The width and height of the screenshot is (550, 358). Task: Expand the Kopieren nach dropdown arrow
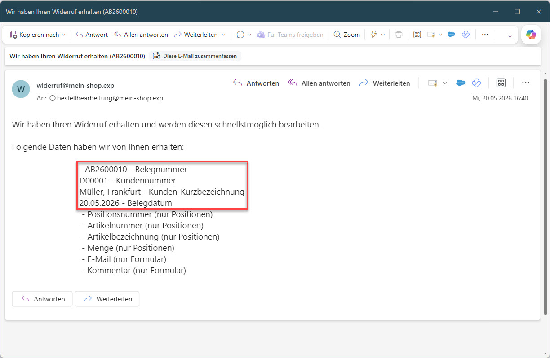[63, 35]
